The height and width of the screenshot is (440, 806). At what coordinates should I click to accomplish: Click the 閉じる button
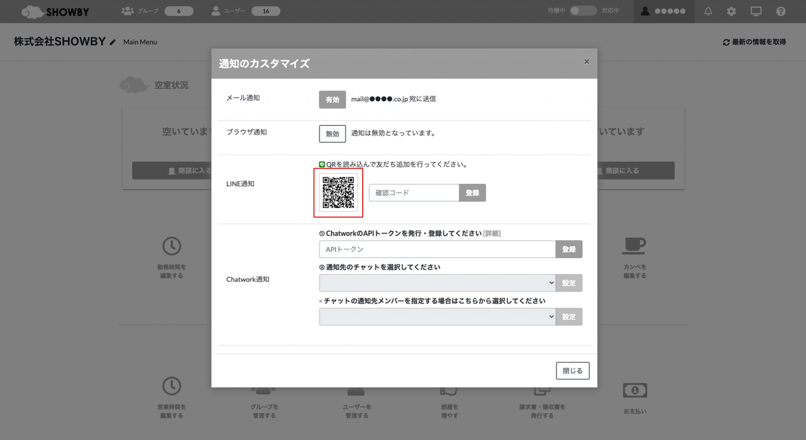(x=572, y=371)
